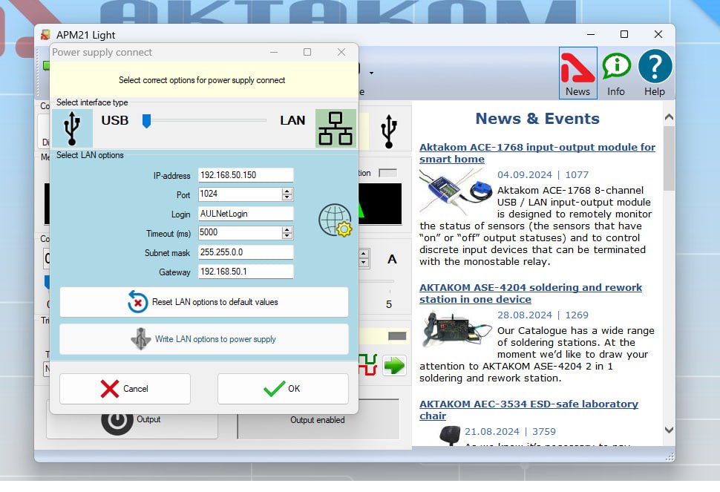Click the news panel scrollbar thumb
Screen dimensions: 720x492
pyautogui.click(x=669, y=158)
